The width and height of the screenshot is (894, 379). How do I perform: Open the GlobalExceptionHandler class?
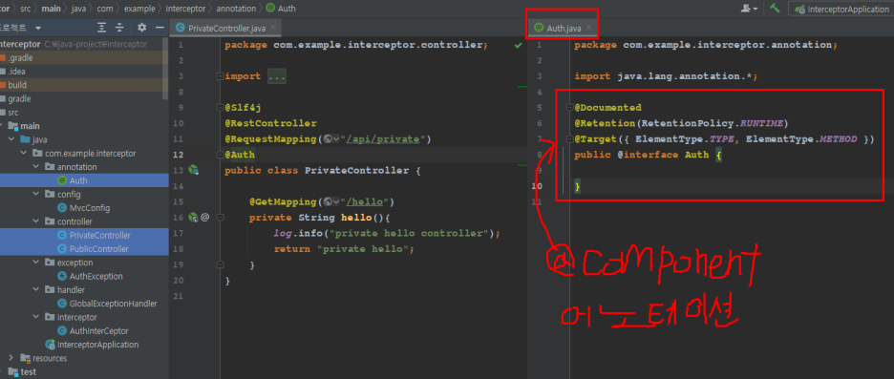click(x=107, y=304)
